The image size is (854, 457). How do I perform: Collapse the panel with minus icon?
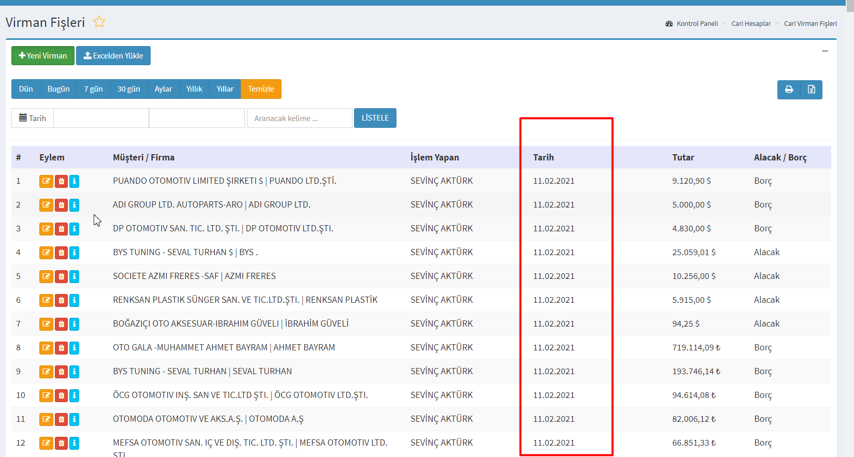(825, 51)
